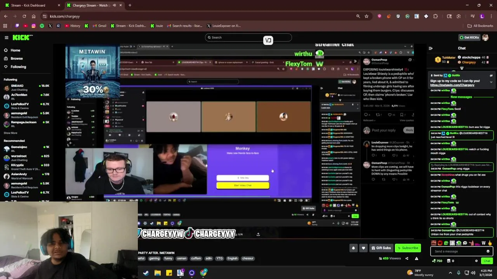The image size is (497, 279).
Task: Share the stream with the share icon
Action: point(407,258)
